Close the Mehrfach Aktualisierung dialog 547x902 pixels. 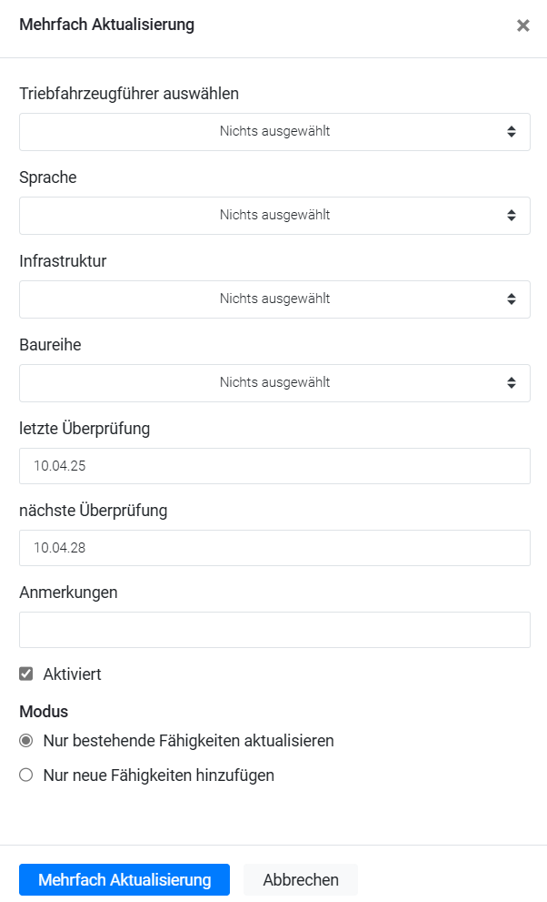[522, 25]
